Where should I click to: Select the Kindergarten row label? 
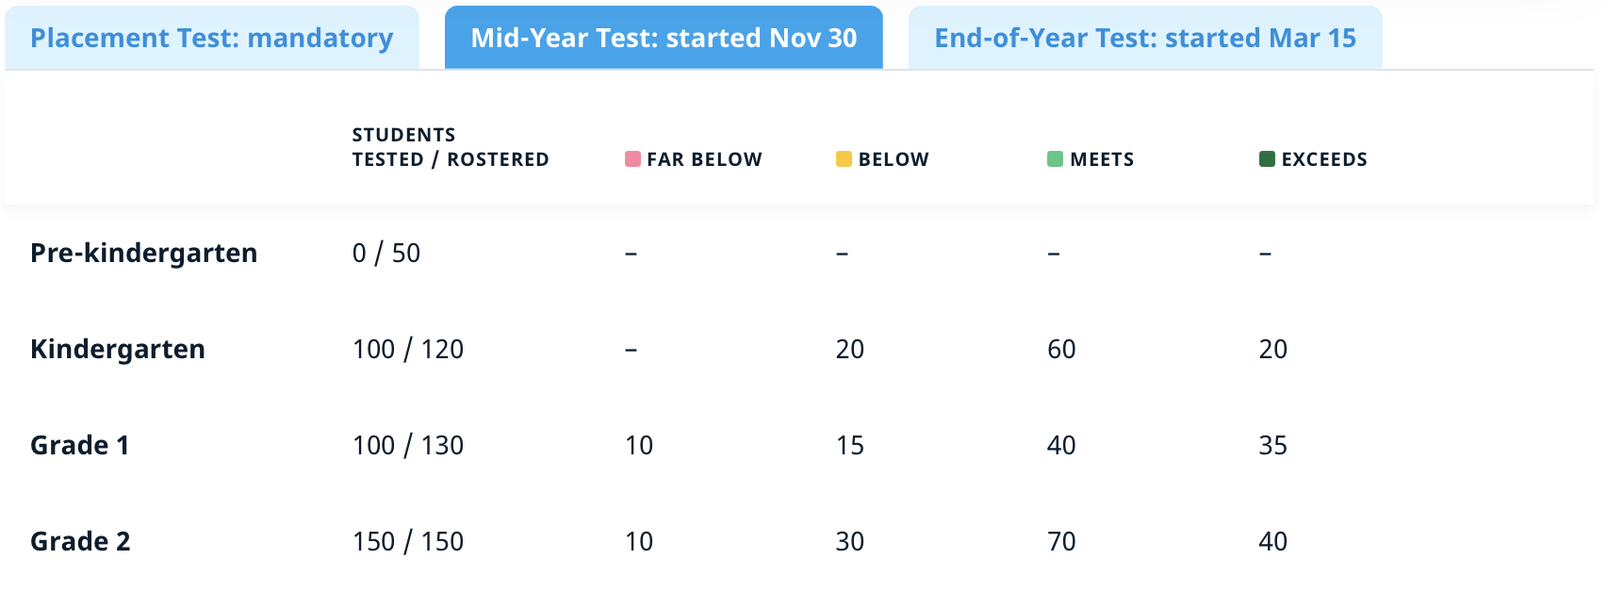tap(118, 349)
